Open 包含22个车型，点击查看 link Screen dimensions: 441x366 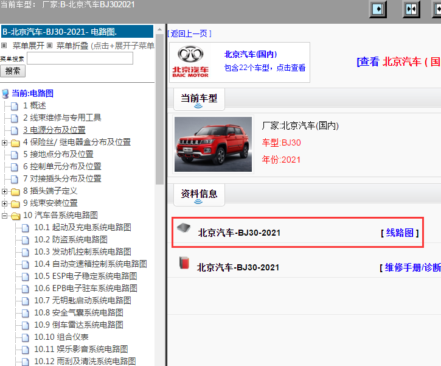pyautogui.click(x=265, y=68)
